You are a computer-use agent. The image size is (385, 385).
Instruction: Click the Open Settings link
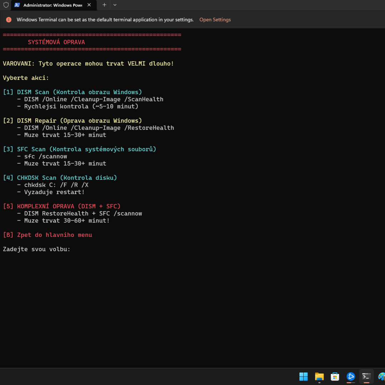pyautogui.click(x=215, y=20)
